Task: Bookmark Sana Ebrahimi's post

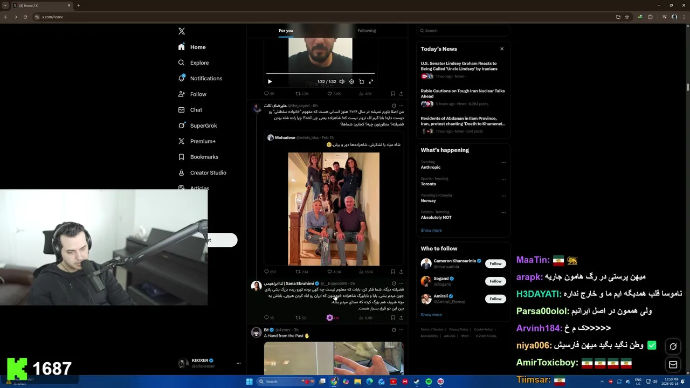Action: coord(392,317)
